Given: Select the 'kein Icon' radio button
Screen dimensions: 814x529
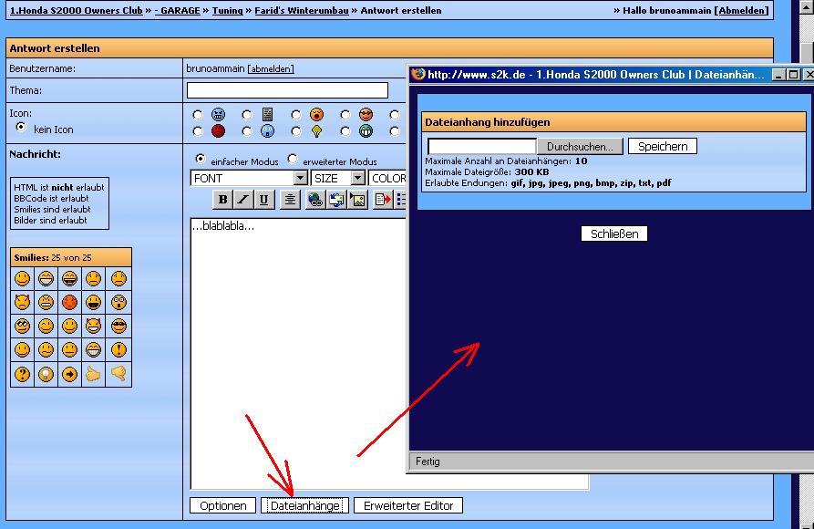Looking at the screenshot, I should point(21,128).
